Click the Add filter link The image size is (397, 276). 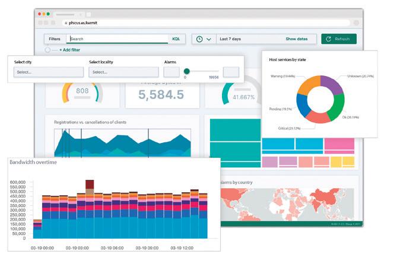tap(70, 50)
